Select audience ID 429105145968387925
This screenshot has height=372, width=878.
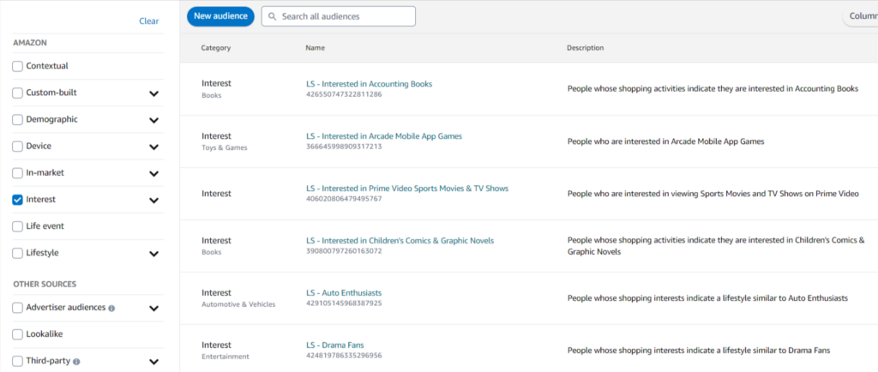344,303
